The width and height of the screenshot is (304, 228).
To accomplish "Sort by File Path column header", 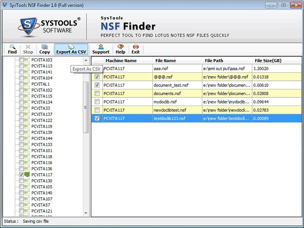I will point(227,61).
